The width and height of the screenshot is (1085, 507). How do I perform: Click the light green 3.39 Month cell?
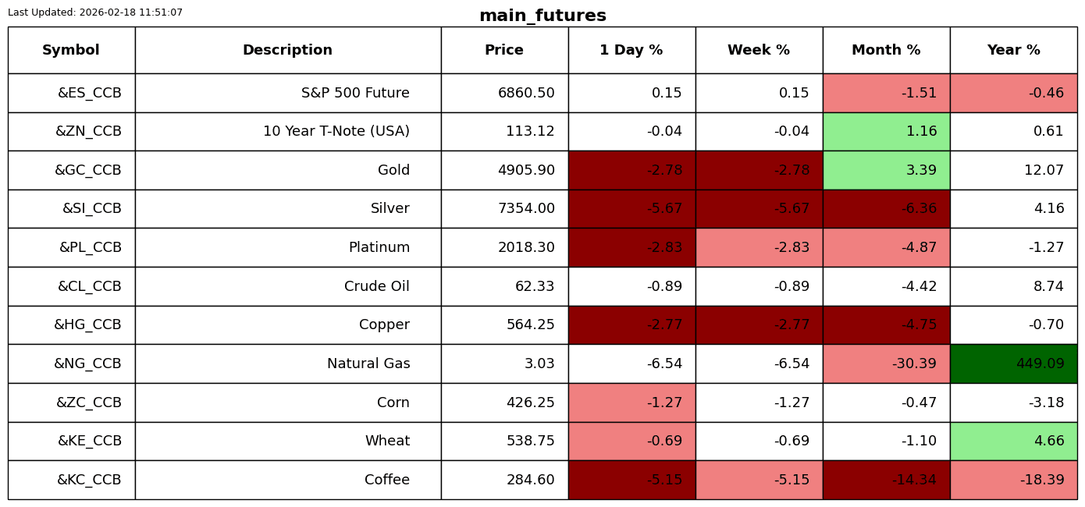coord(886,170)
